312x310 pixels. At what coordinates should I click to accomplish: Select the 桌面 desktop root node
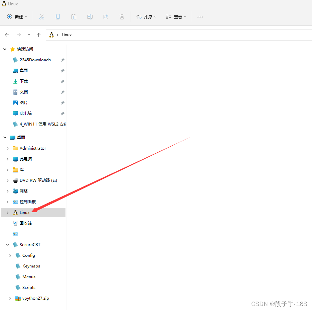click(x=21, y=138)
